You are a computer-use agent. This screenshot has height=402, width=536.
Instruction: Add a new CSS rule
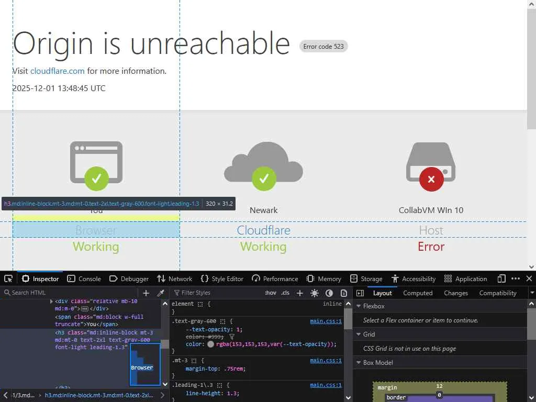[300, 293]
